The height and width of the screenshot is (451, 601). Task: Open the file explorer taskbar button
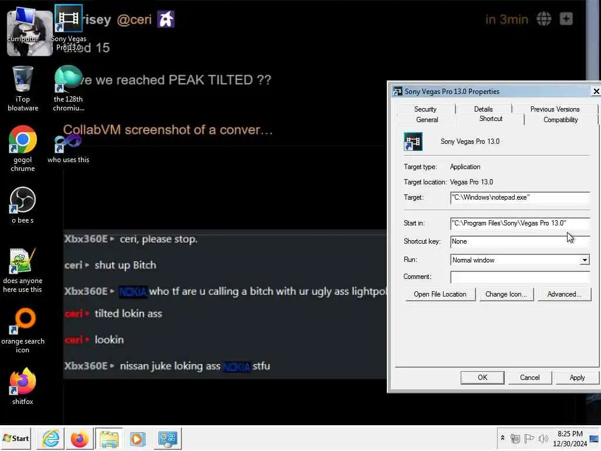[109, 439]
